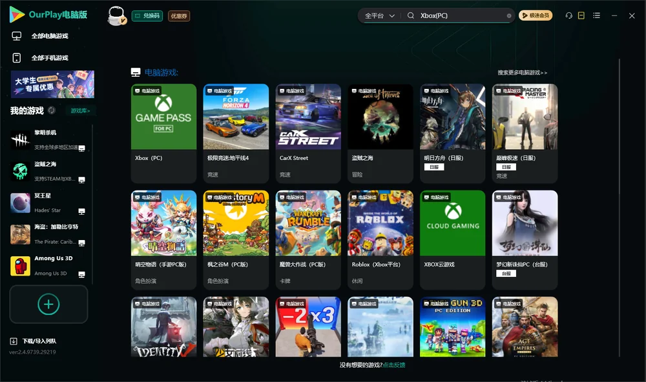Open the mini-window mode icon
Image resolution: width=646 pixels, height=382 pixels.
point(581,15)
